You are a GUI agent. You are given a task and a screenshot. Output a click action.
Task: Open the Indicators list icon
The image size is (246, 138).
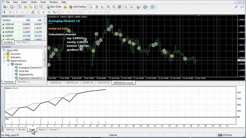138,7
